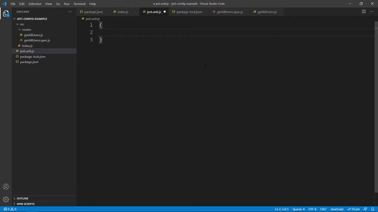
Task: Click the VS Code logo icon
Action: click(5, 4)
